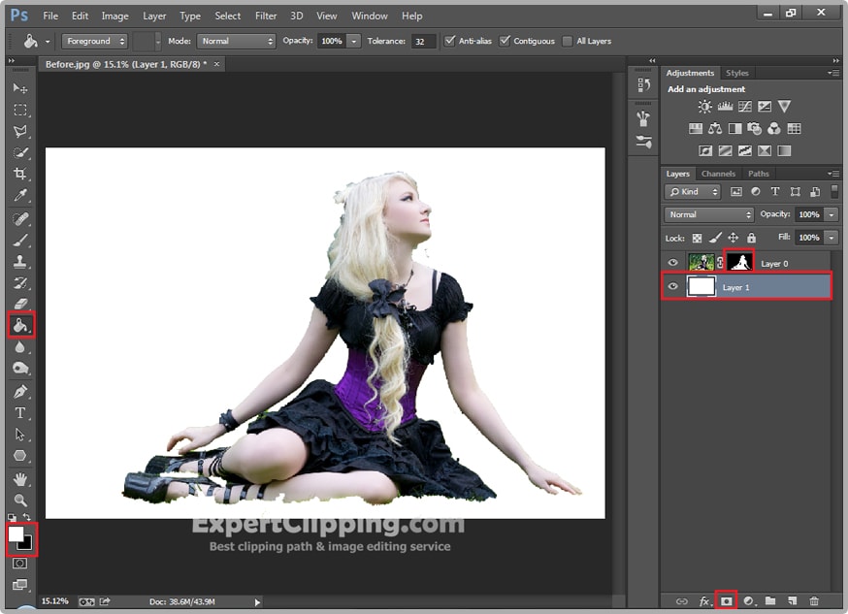Enable the All Layers checkbox

point(568,41)
